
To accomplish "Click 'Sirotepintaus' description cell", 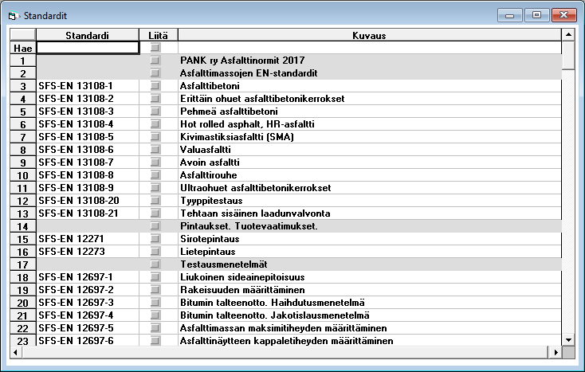I will pos(370,238).
